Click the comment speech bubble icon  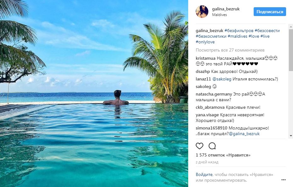[x=212, y=146]
